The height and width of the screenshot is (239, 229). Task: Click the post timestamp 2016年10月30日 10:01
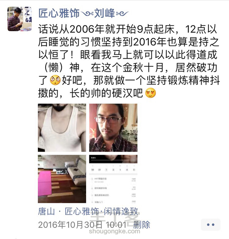click(x=82, y=225)
